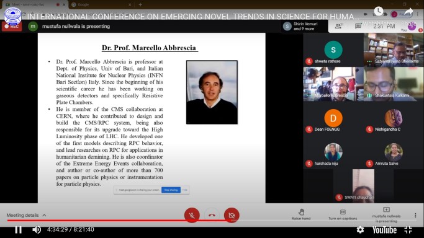Toggle the Meet microphone mute button
Screen dimensions: 424x238
pos(192,215)
